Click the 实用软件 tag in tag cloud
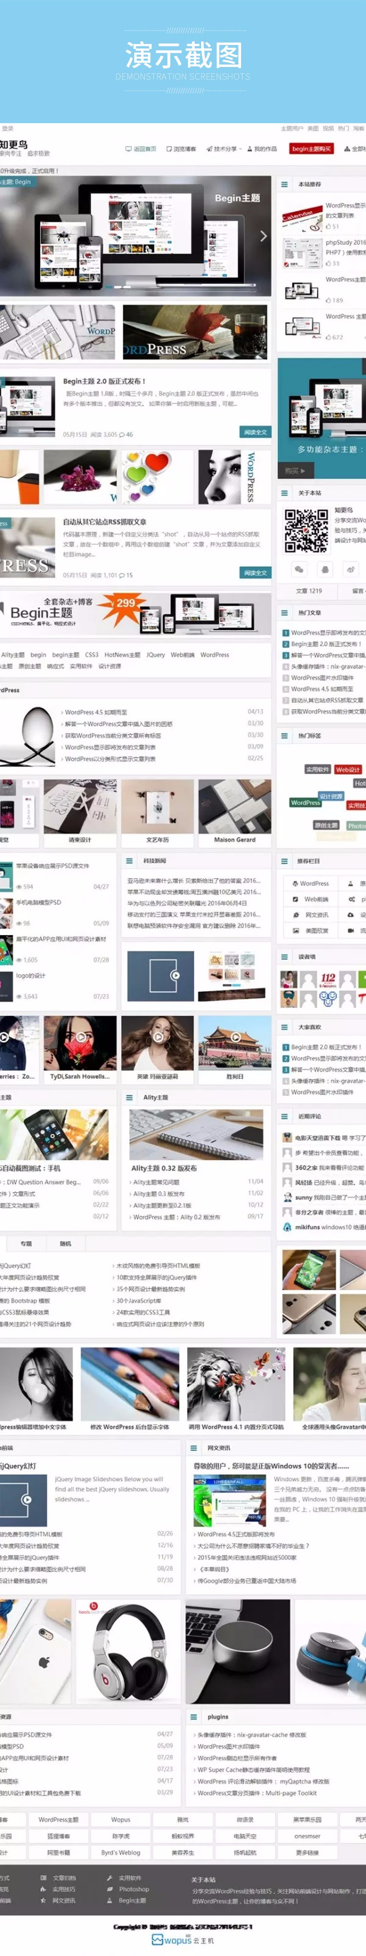The width and height of the screenshot is (366, 1956). pos(318,769)
